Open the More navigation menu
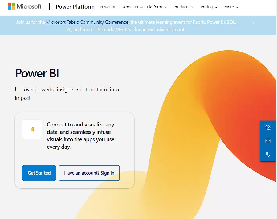Viewport: 277px width, 219px height. coord(231,7)
